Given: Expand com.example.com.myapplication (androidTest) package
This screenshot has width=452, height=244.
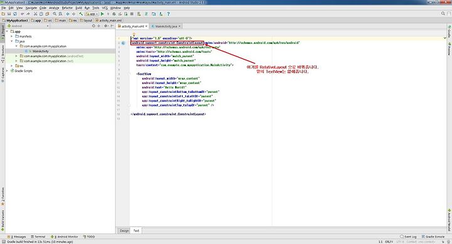Looking at the screenshot, I should (x=16, y=56).
